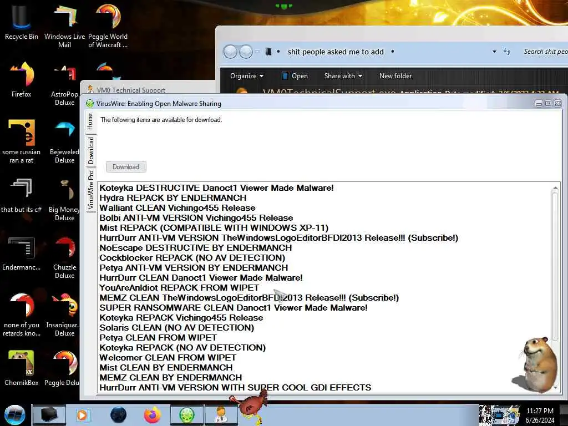568x426 pixels.
Task: Switch to VirusWire lime taskbar icon
Action: pyautogui.click(x=187, y=415)
